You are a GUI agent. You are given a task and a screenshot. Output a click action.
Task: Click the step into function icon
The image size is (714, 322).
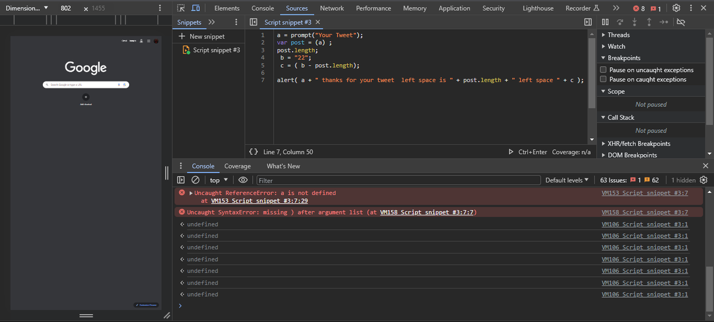634,22
